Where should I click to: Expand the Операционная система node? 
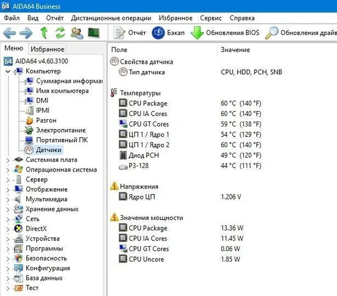[8, 170]
